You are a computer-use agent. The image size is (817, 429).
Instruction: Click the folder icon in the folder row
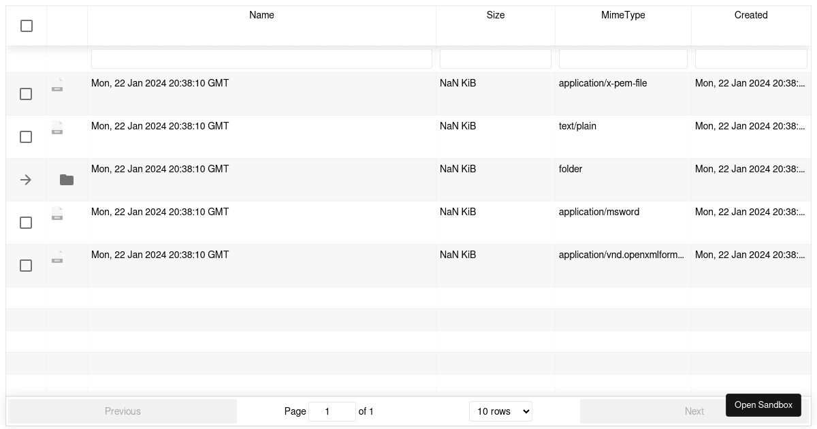point(66,180)
